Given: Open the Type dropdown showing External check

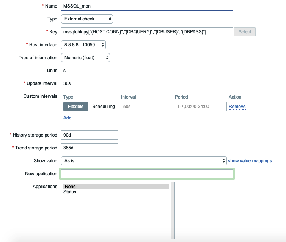Looking at the screenshot, I should click(87, 19).
